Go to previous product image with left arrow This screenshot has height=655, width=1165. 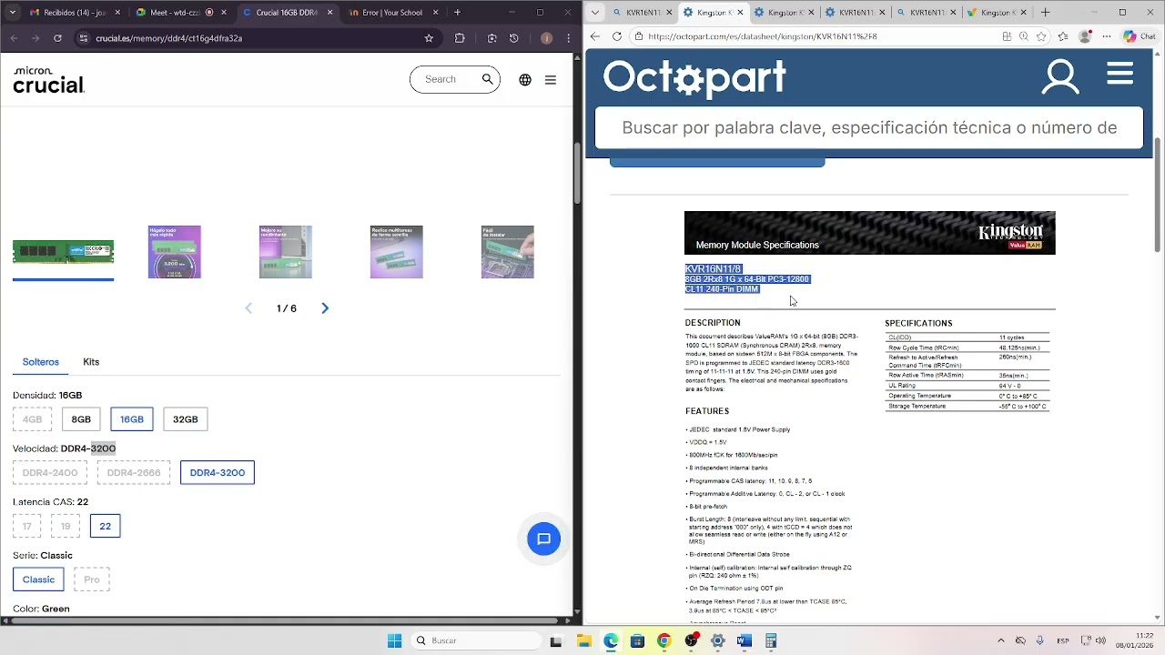[x=248, y=308]
